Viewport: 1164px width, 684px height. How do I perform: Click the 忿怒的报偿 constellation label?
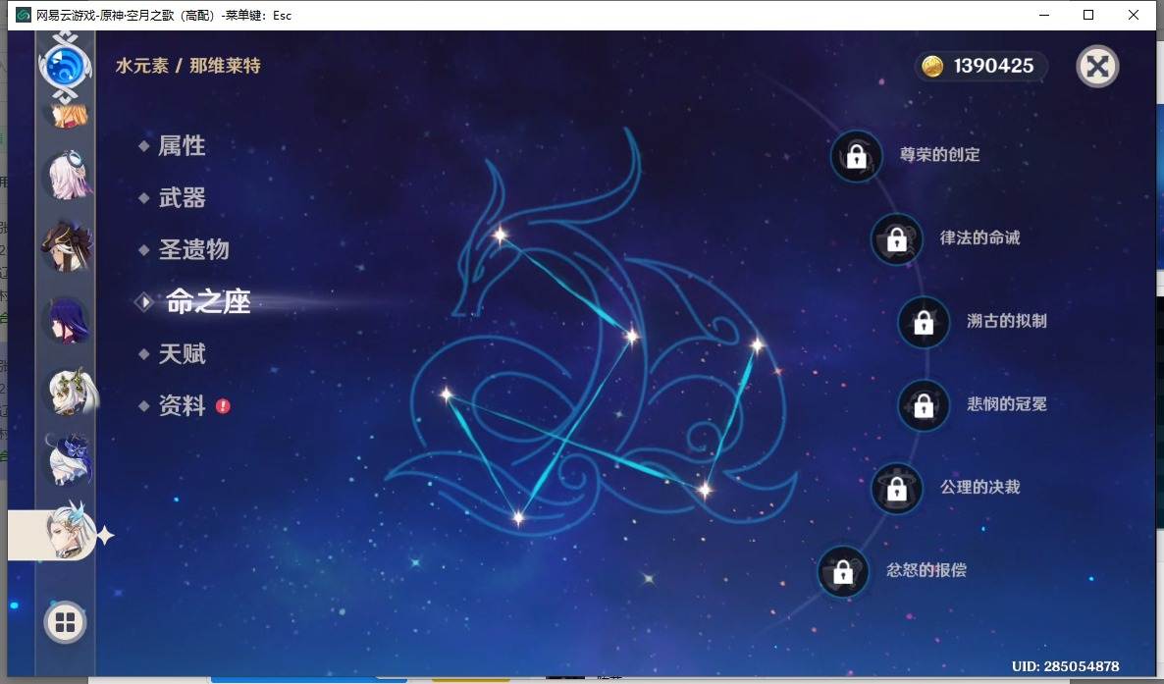click(926, 570)
